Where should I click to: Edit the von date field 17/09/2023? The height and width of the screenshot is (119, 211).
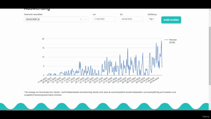click(x=104, y=19)
